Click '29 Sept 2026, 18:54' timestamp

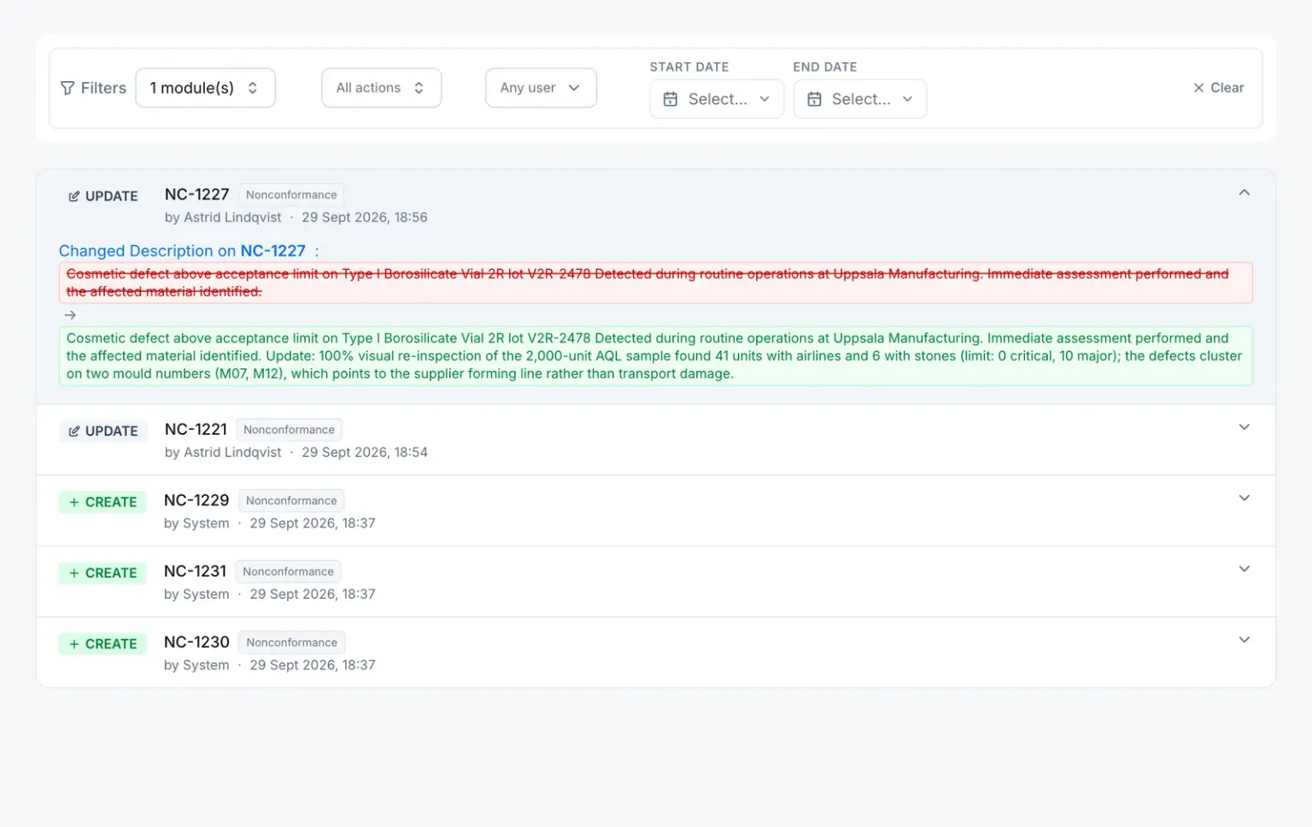tap(365, 453)
